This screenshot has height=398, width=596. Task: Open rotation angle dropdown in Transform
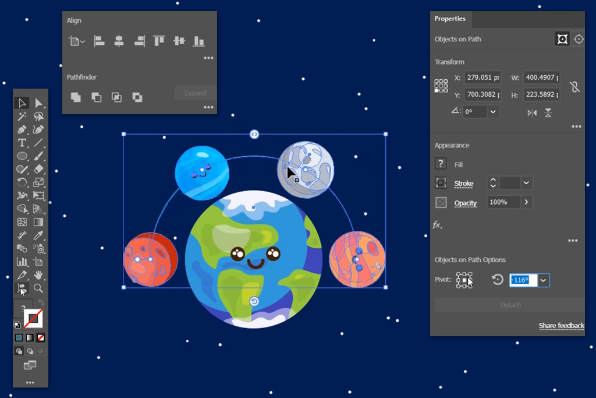[x=493, y=112]
